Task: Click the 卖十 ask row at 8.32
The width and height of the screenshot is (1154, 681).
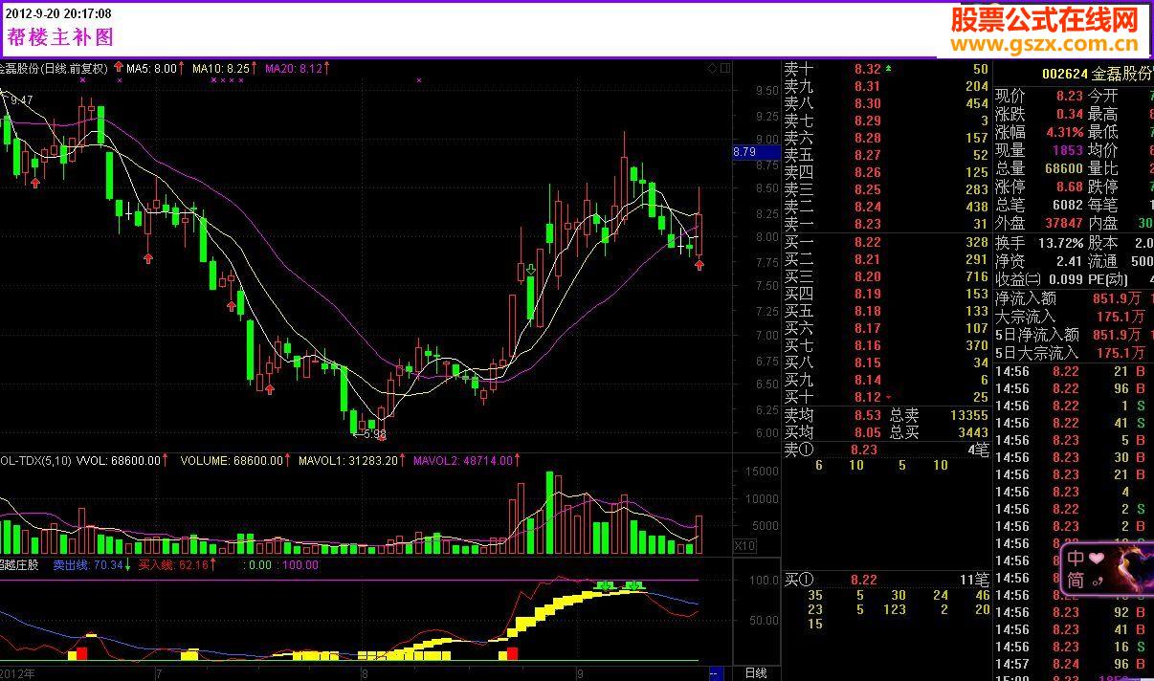Action: point(886,69)
